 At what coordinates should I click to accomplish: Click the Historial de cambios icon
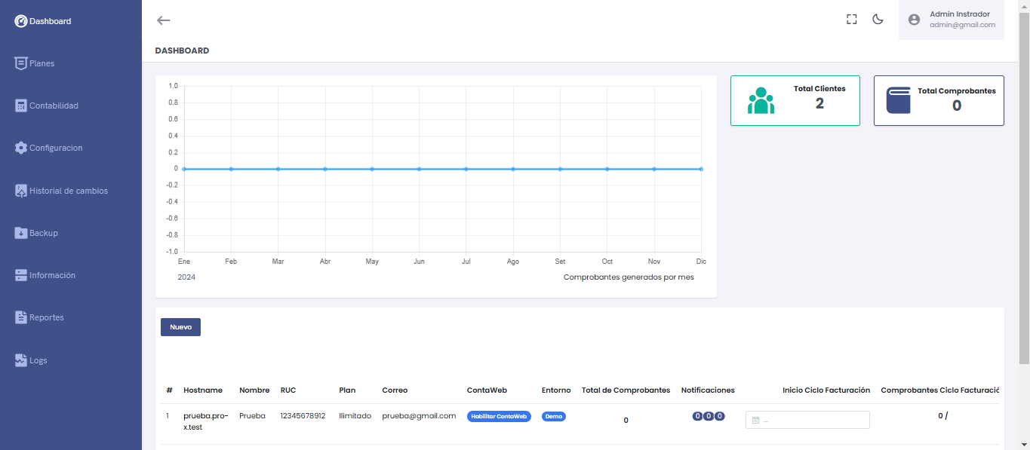pyautogui.click(x=21, y=191)
